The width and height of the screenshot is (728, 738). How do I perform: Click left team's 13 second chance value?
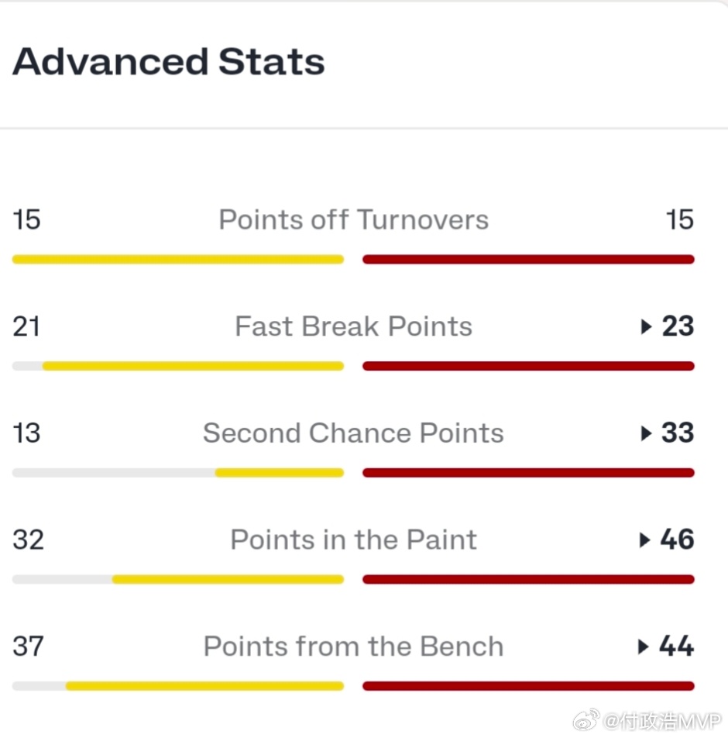[27, 433]
